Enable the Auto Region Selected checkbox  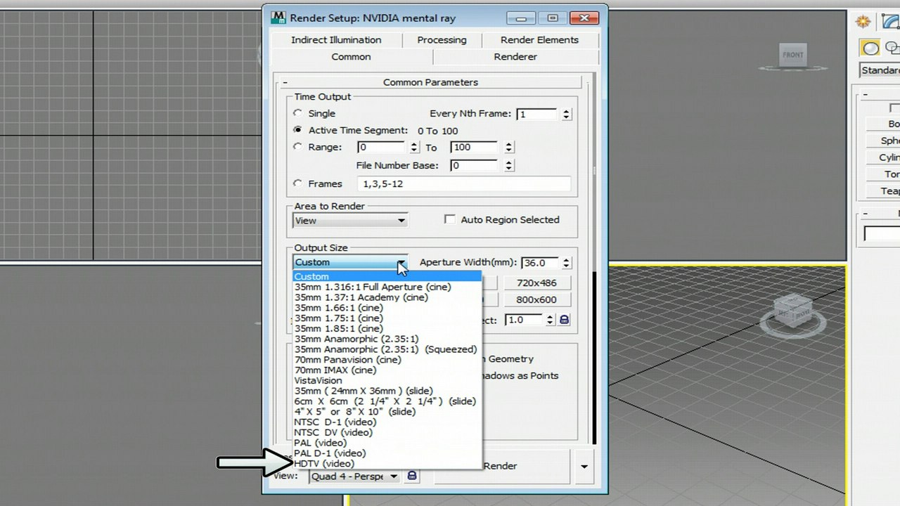tap(450, 219)
